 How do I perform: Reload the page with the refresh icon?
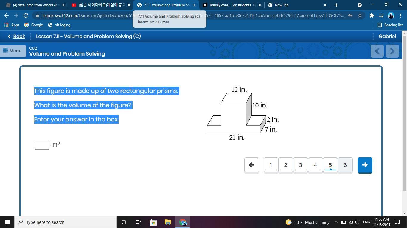[x=26, y=15]
